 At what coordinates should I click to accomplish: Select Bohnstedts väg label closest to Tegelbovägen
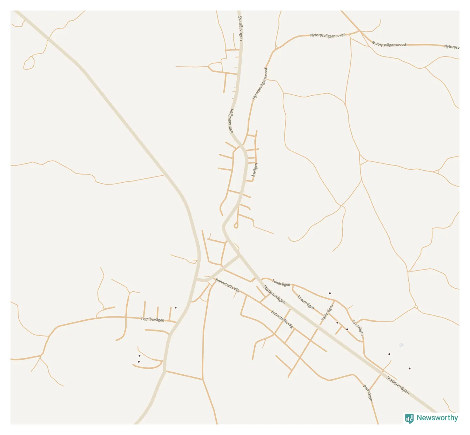point(227,285)
